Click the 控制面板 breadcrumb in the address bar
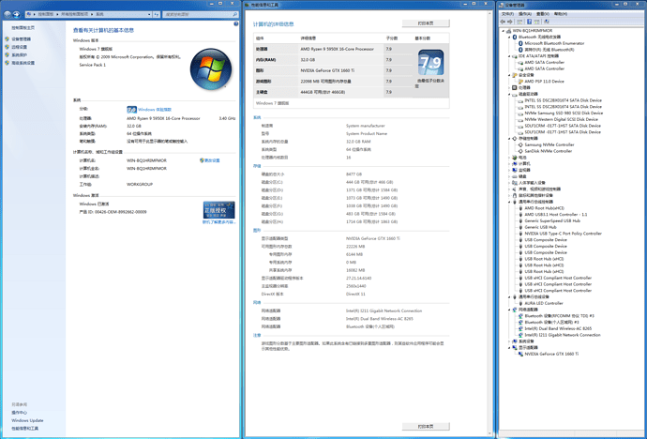The image size is (647, 439). click(x=46, y=14)
